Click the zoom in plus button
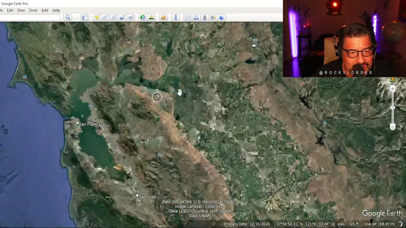 coord(393,88)
